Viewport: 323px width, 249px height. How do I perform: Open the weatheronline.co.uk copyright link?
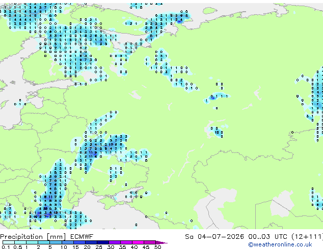[x=280, y=244]
